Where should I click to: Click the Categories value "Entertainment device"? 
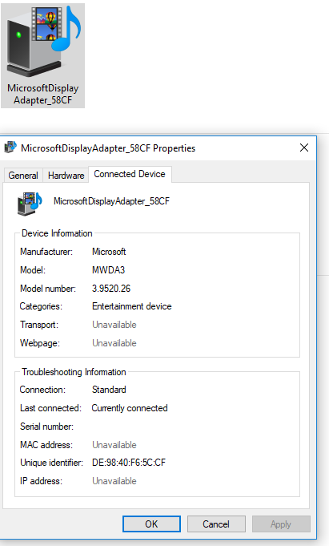[132, 306]
